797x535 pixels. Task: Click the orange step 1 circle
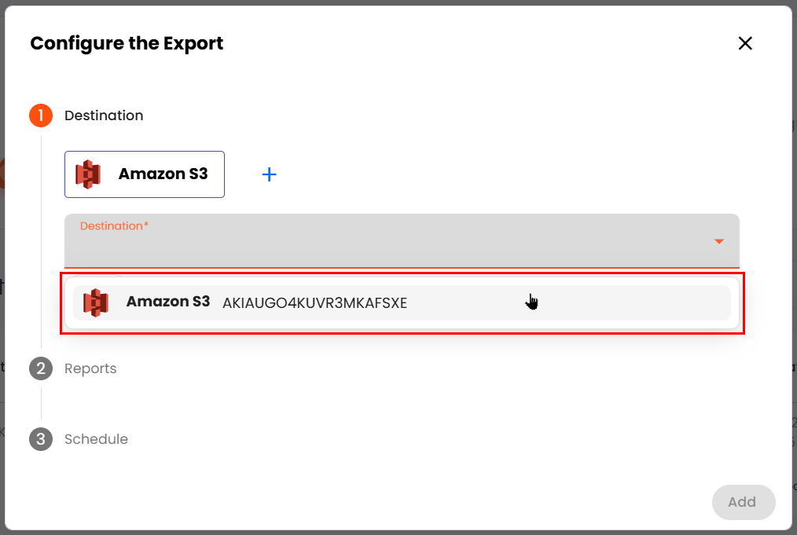[x=41, y=115]
